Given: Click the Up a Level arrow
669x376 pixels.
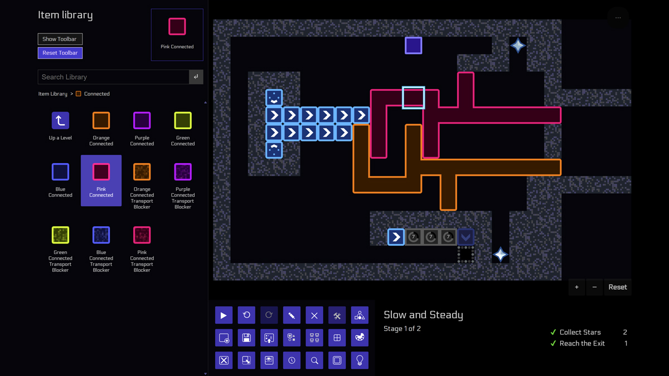Looking at the screenshot, I should click(60, 120).
